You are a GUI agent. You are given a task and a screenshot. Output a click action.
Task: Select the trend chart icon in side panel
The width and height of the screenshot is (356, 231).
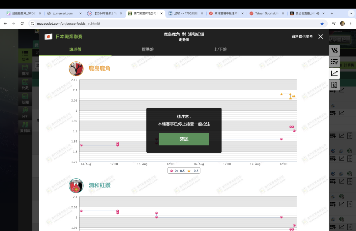(334, 73)
